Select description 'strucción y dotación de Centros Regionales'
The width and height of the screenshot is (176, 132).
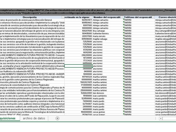coord(32,82)
